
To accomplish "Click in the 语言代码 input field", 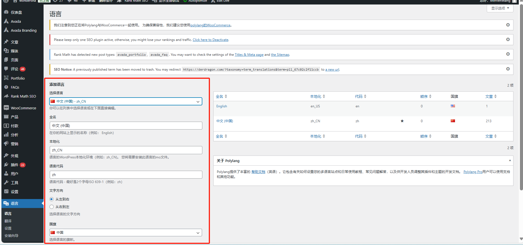I will pos(126,175).
